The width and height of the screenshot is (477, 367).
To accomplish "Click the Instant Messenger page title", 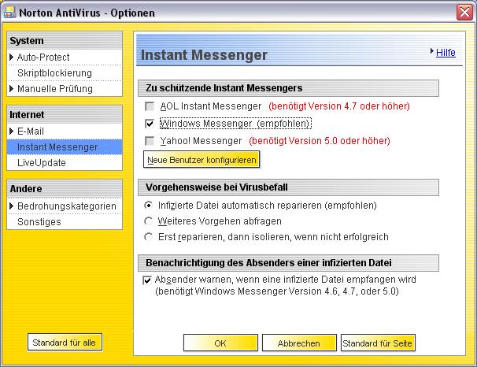I will point(204,55).
